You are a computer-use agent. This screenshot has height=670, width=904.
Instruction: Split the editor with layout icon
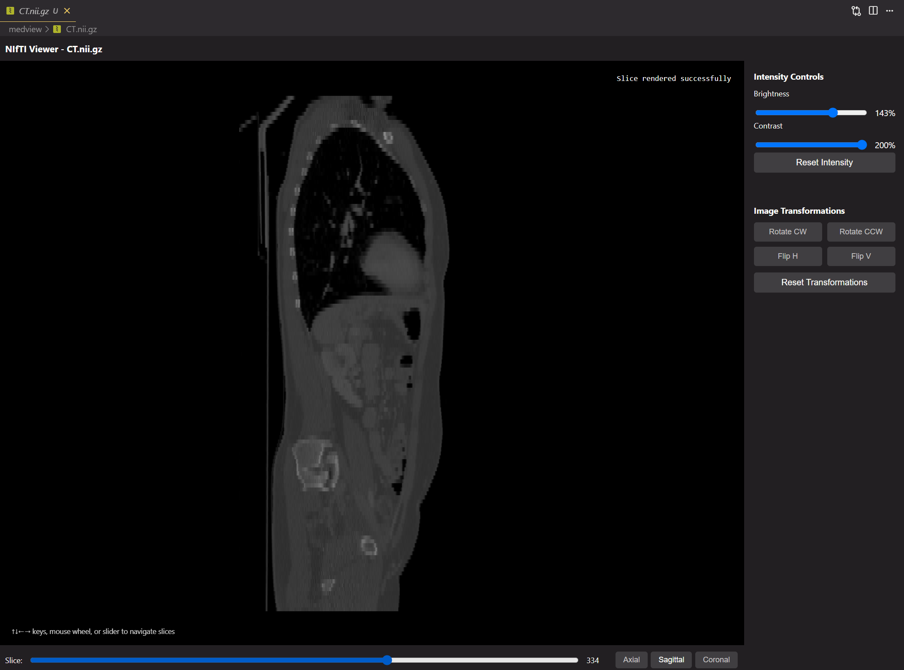tap(873, 11)
